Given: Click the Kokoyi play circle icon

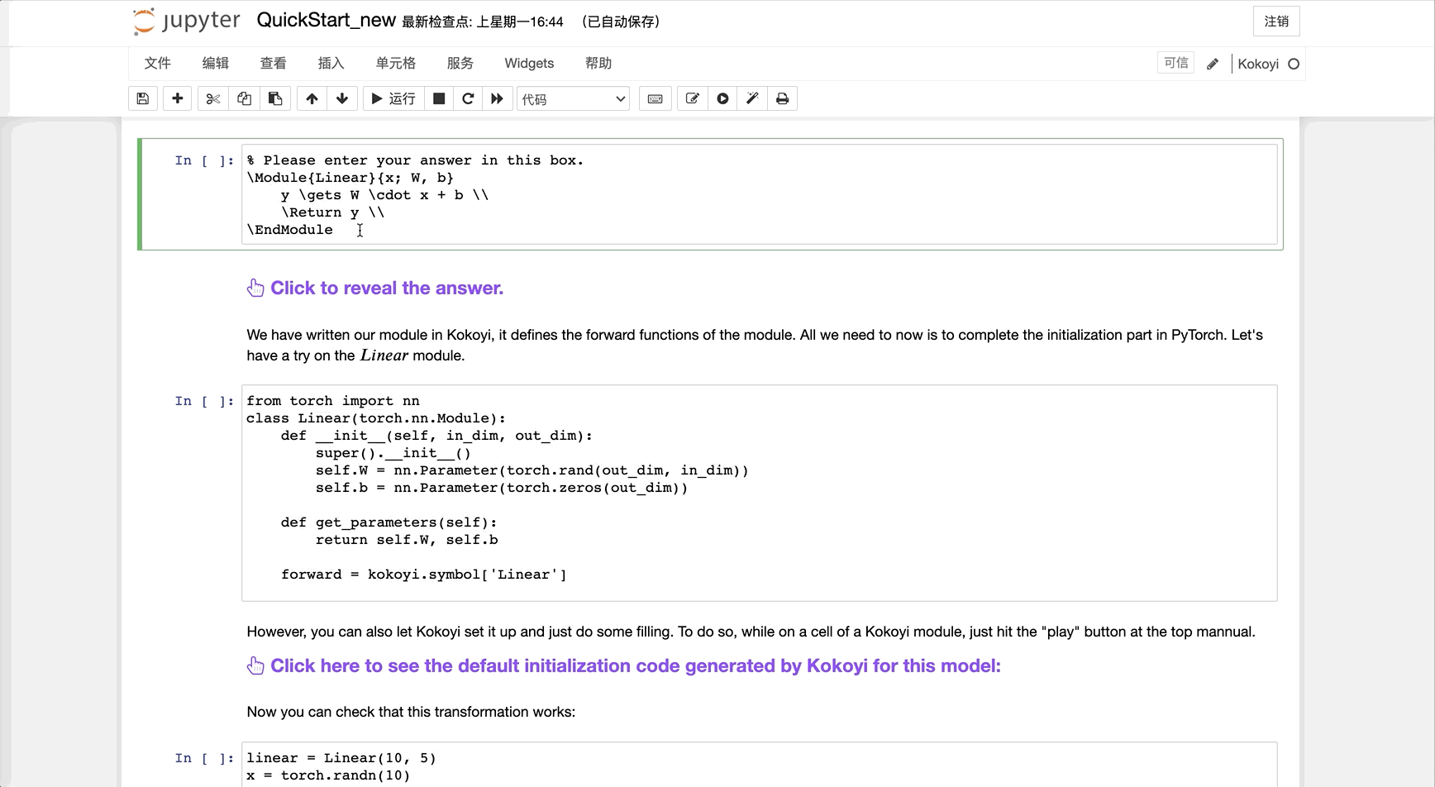Looking at the screenshot, I should coord(722,99).
